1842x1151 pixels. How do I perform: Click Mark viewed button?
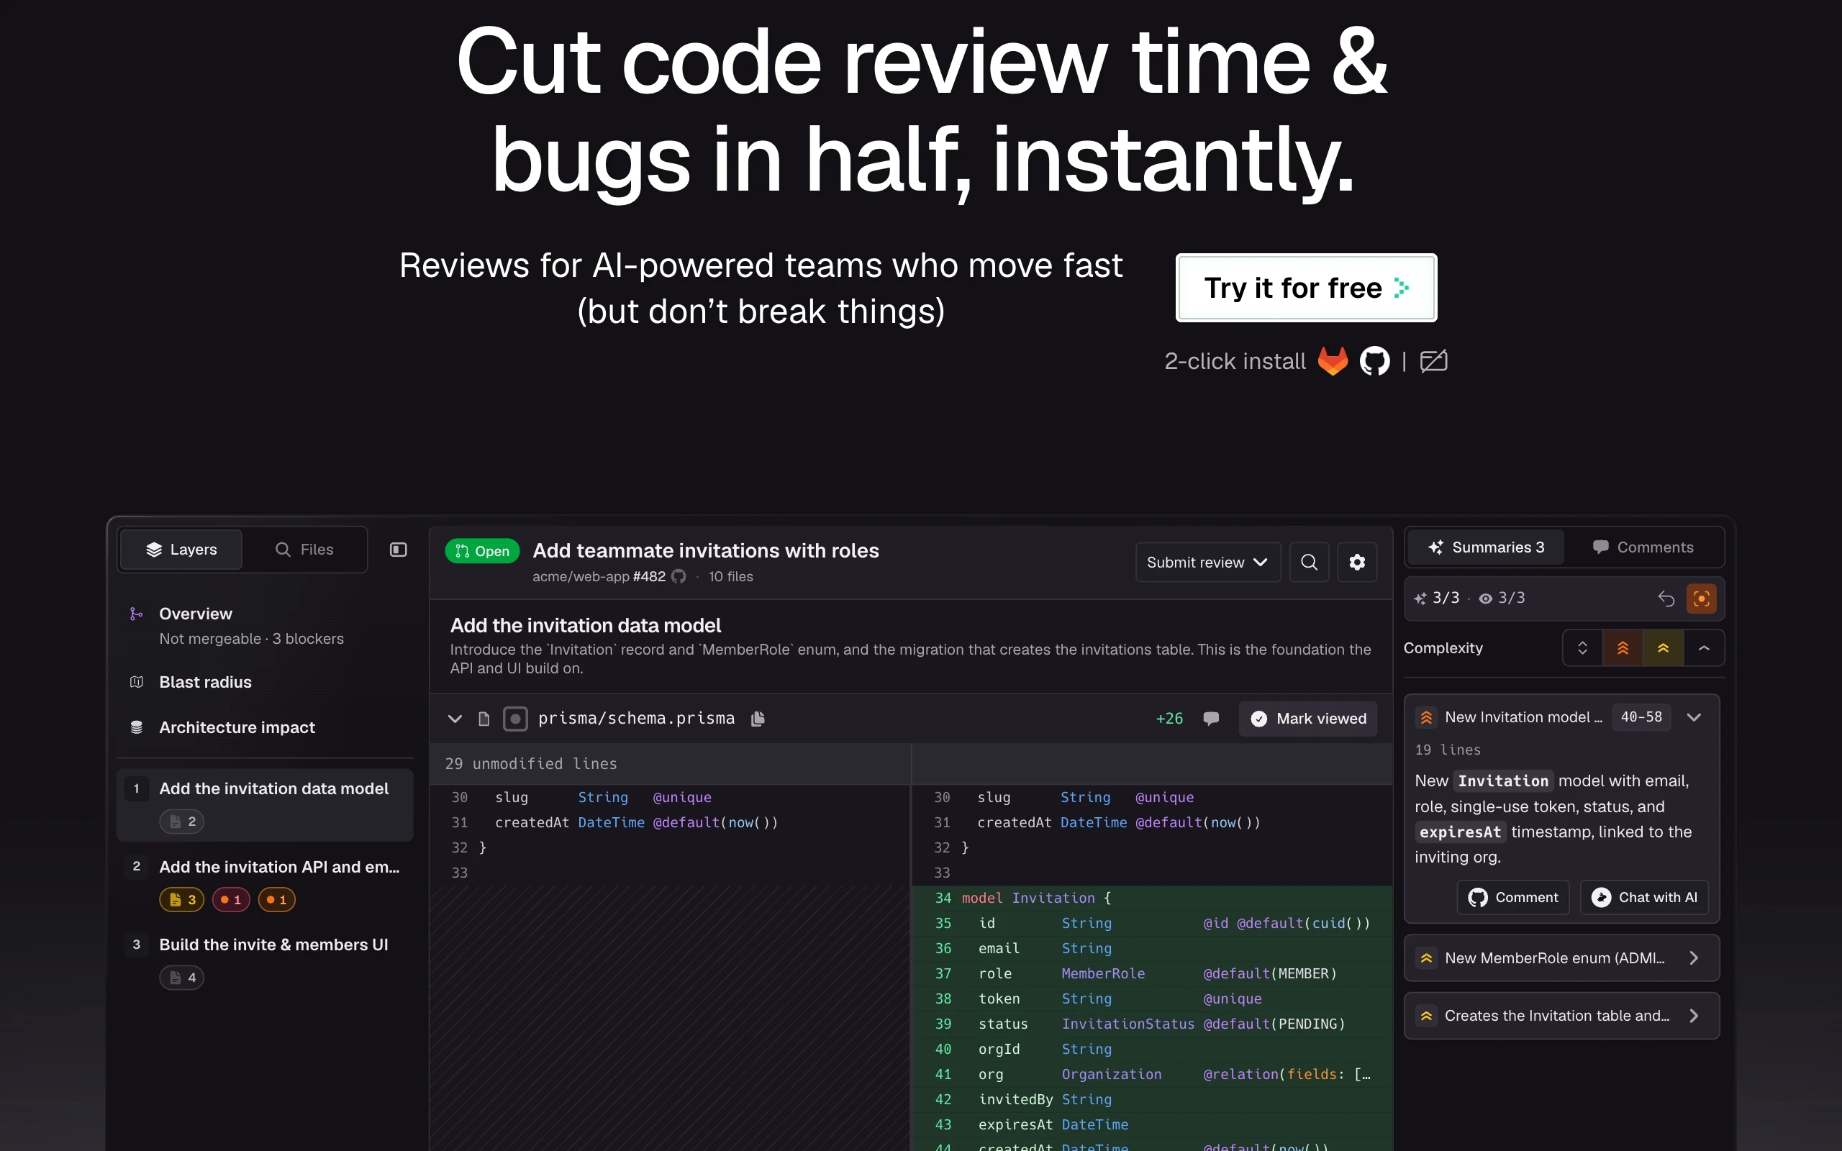tap(1307, 719)
